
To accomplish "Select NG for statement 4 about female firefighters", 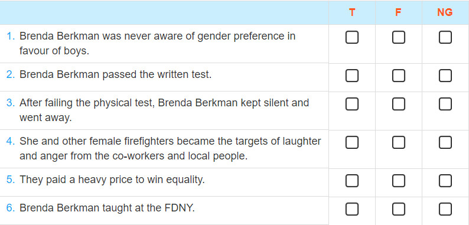I will (x=445, y=142).
